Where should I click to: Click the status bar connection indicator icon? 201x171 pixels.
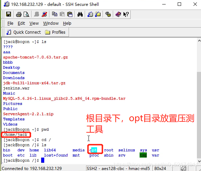click(184, 169)
